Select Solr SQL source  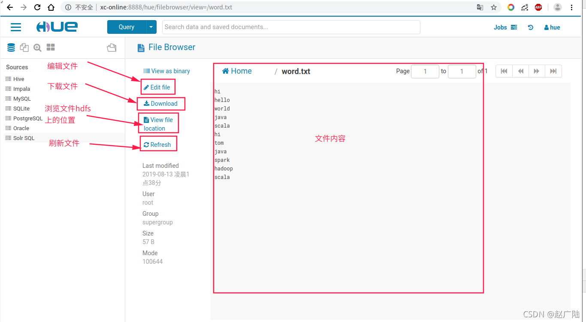(24, 138)
